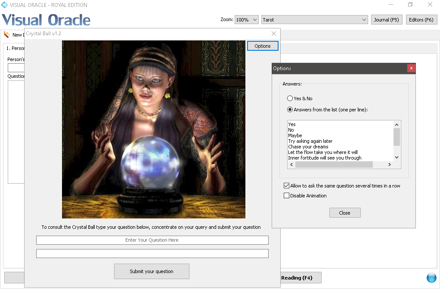Click the 'Yes' line in answers list

pyautogui.click(x=292, y=124)
